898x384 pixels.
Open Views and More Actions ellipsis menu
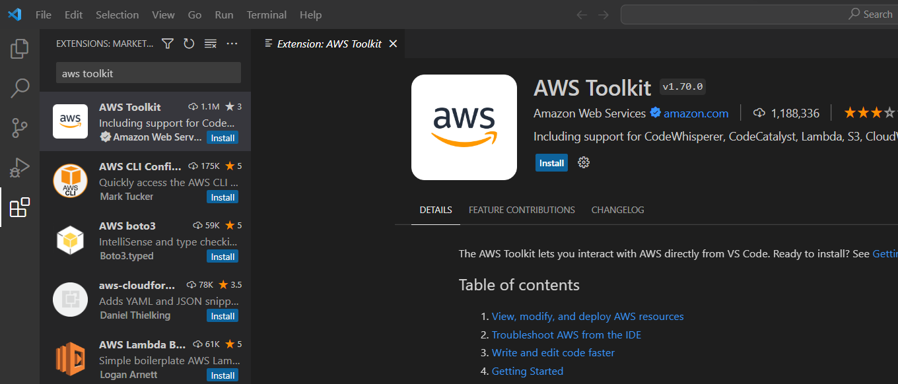[x=232, y=44]
